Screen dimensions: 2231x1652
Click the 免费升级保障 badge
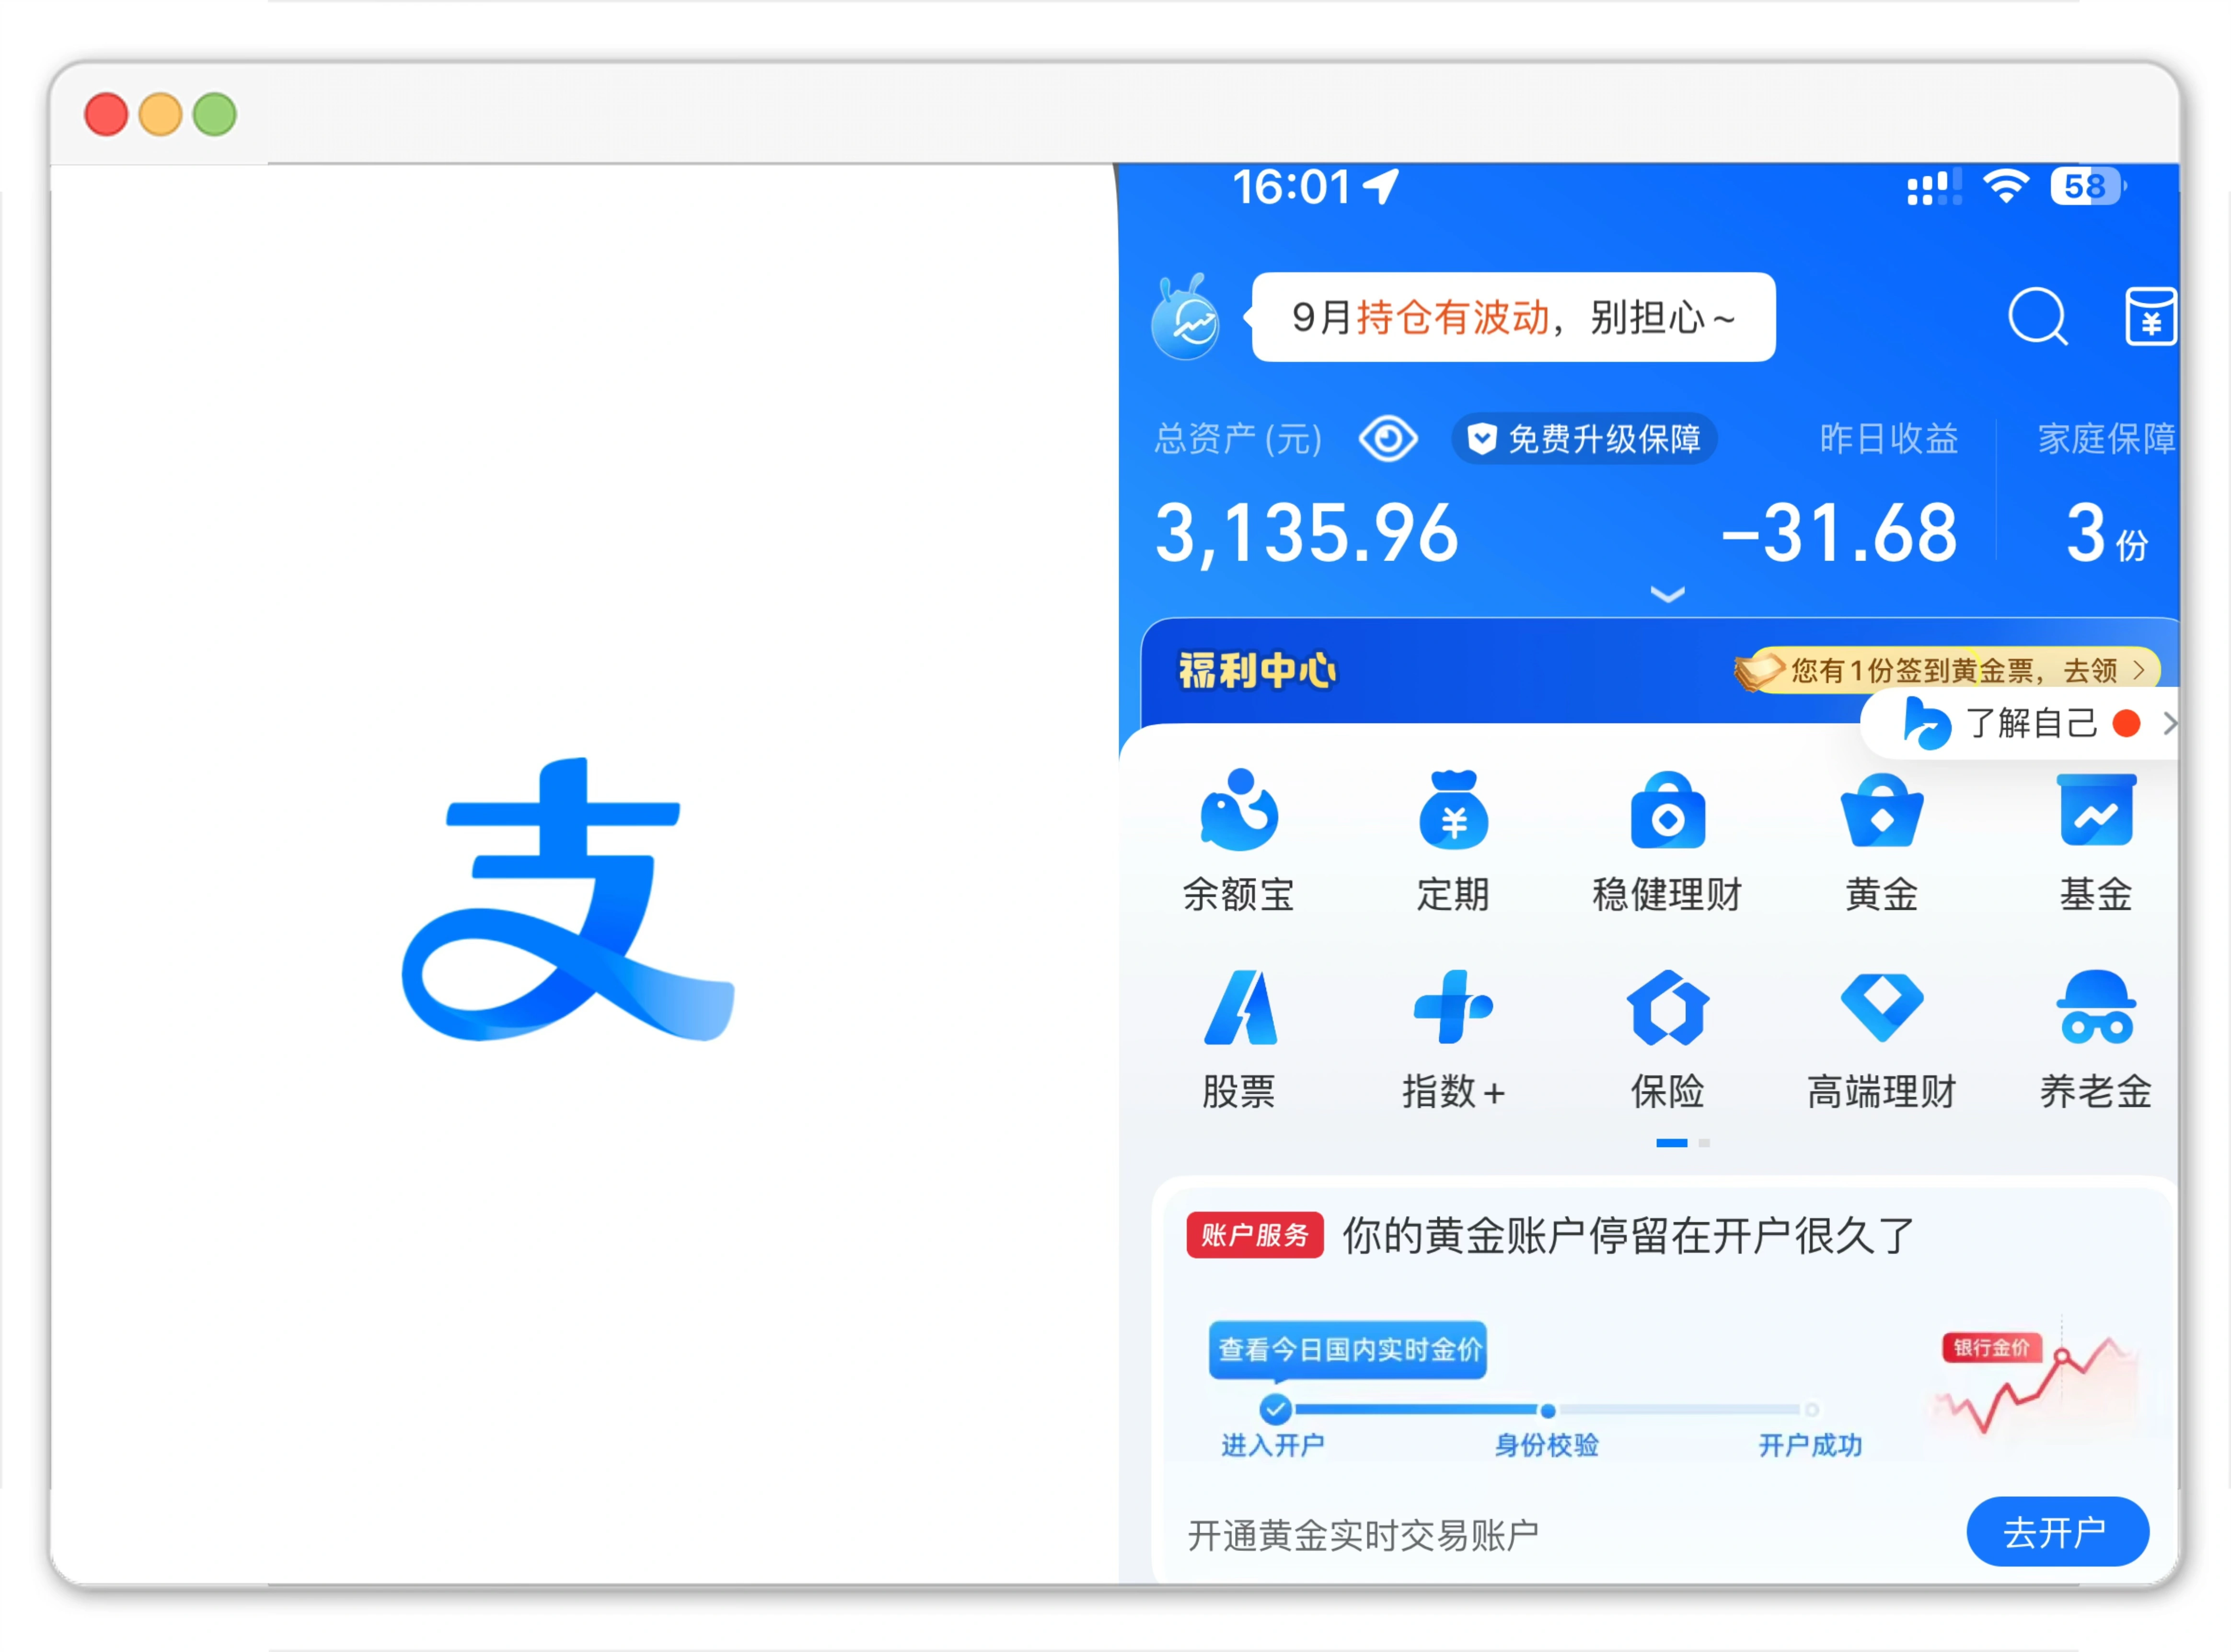click(1585, 438)
